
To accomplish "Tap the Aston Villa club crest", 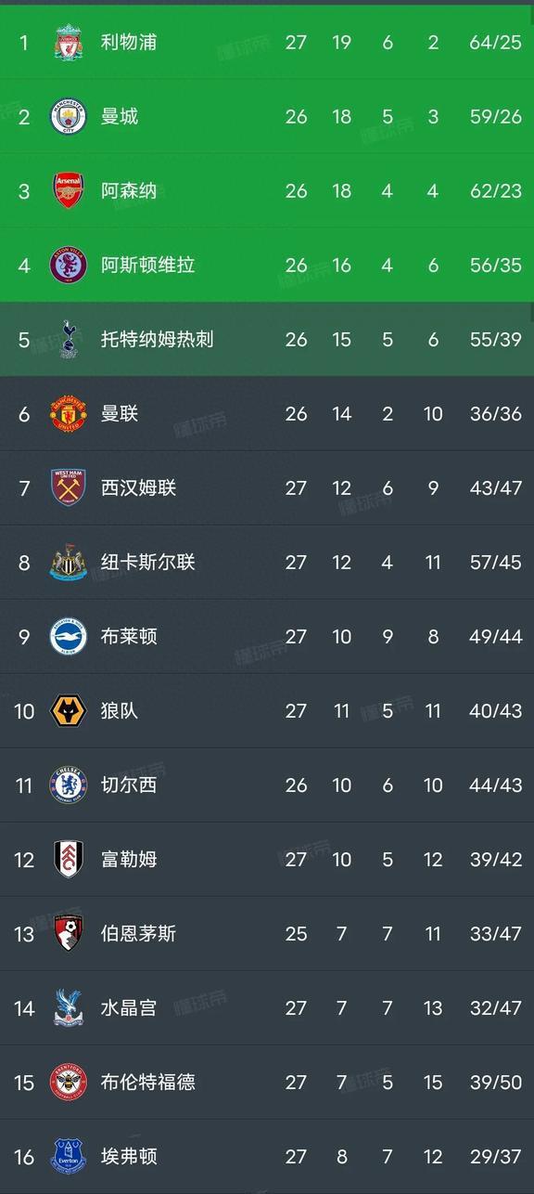I will click(69, 265).
